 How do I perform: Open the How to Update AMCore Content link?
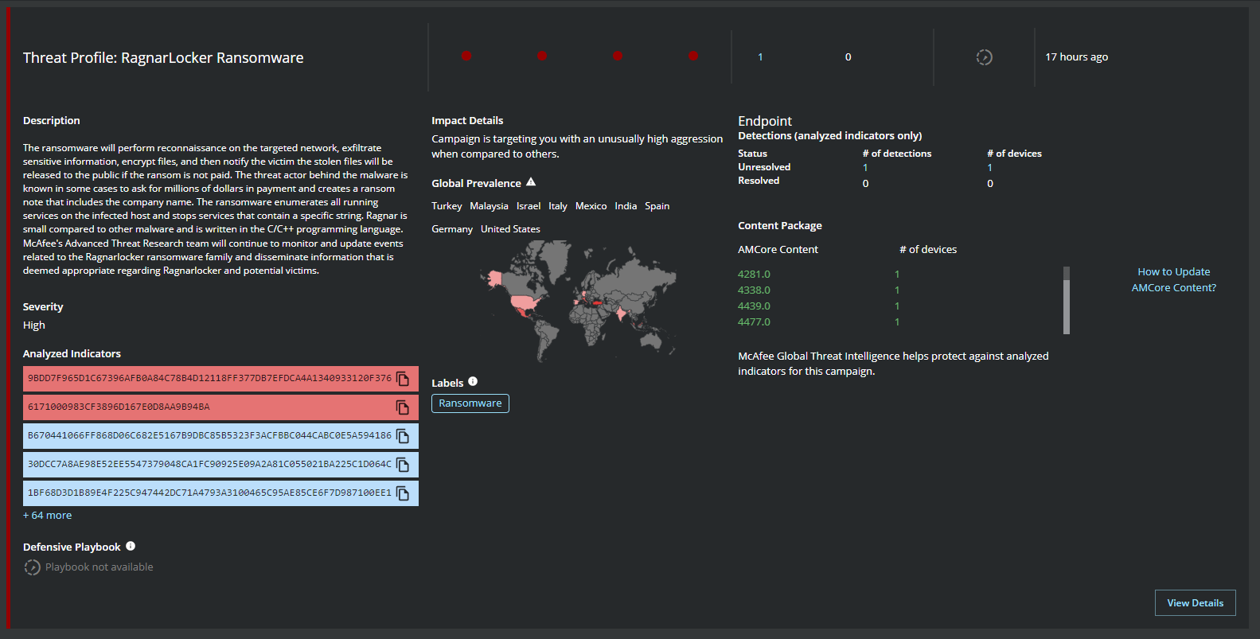[x=1174, y=280]
